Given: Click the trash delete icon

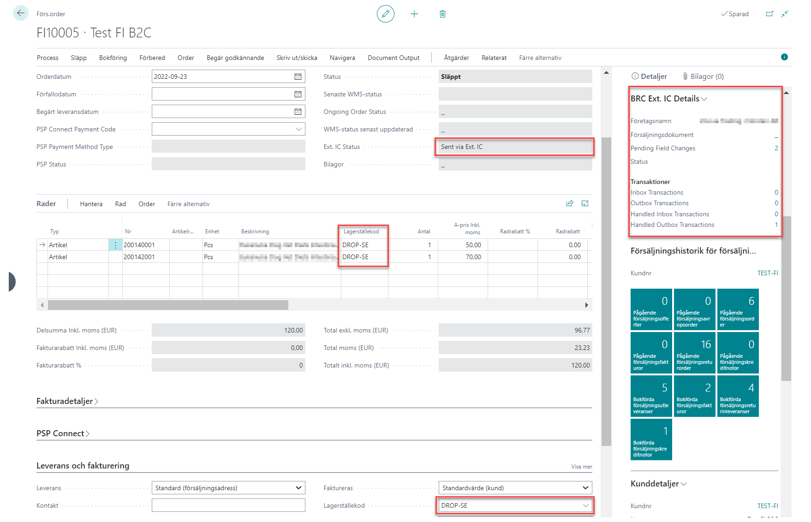Looking at the screenshot, I should click(x=442, y=14).
